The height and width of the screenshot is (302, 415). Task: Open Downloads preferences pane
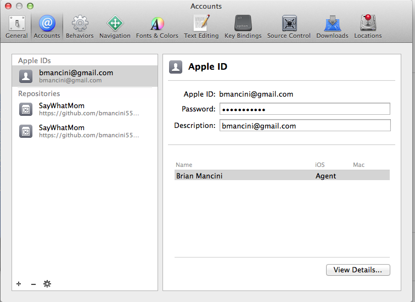coord(332,27)
